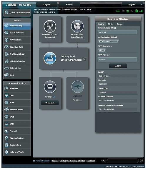Open the Authentication Method dropdown
Viewport: 148px width, 170px height.
[108, 41]
